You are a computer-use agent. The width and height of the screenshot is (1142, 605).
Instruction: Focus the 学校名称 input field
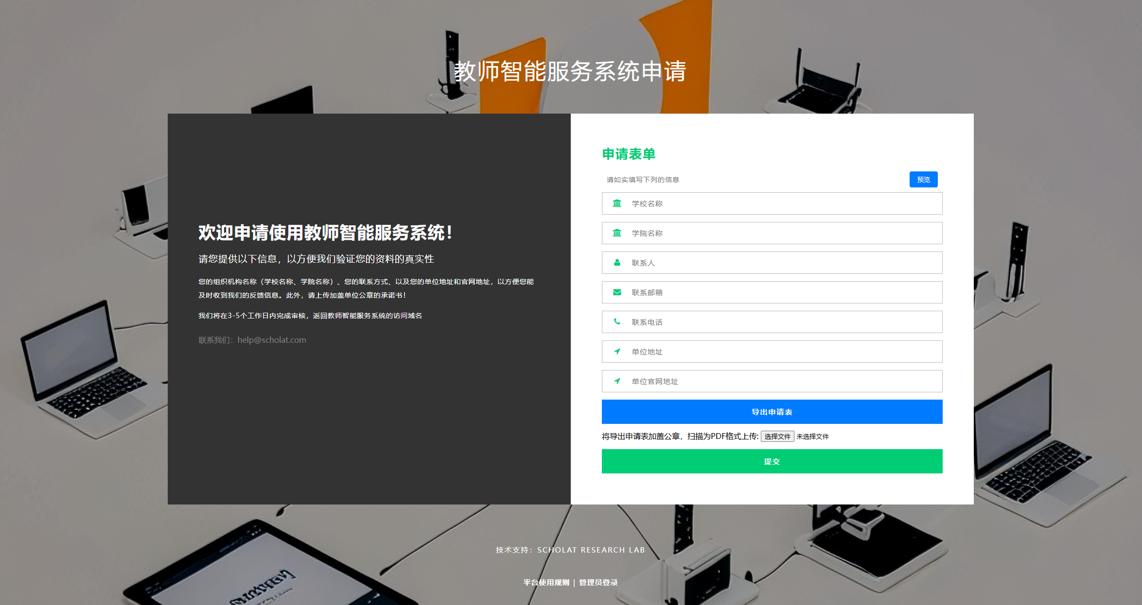(772, 203)
